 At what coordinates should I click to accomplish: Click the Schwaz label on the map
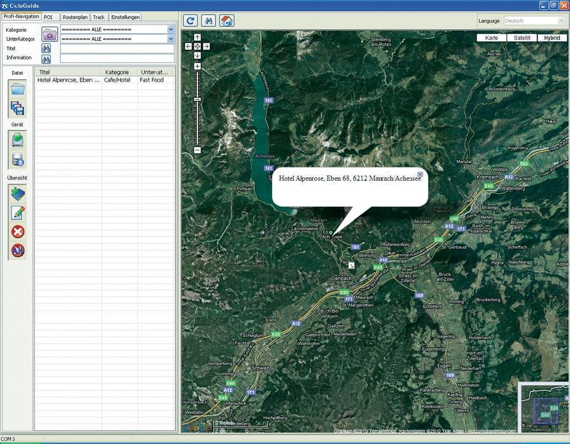pyautogui.click(x=260, y=368)
